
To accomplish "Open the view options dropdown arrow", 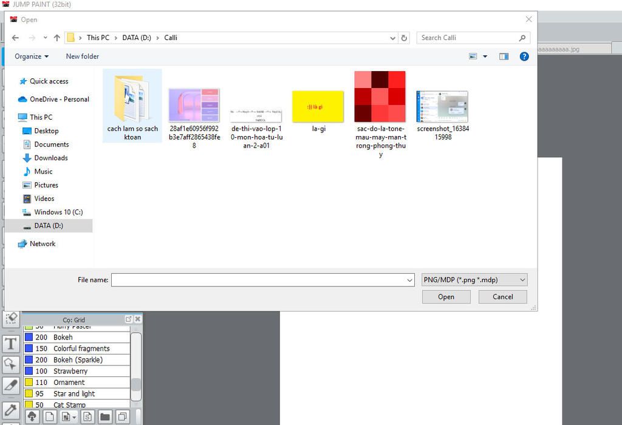I will click(x=485, y=56).
